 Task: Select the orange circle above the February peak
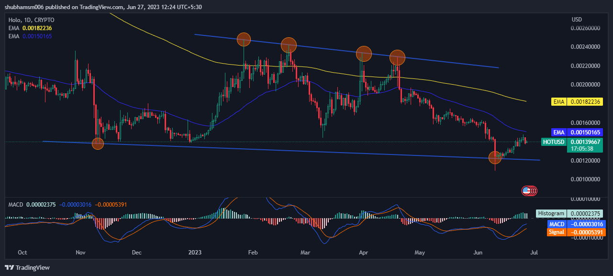289,45
